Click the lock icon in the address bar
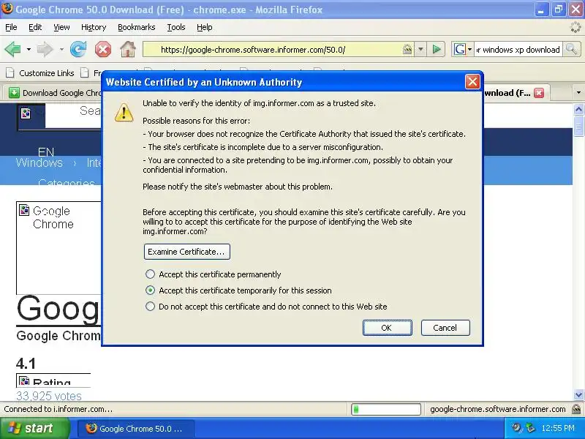 tap(407, 49)
